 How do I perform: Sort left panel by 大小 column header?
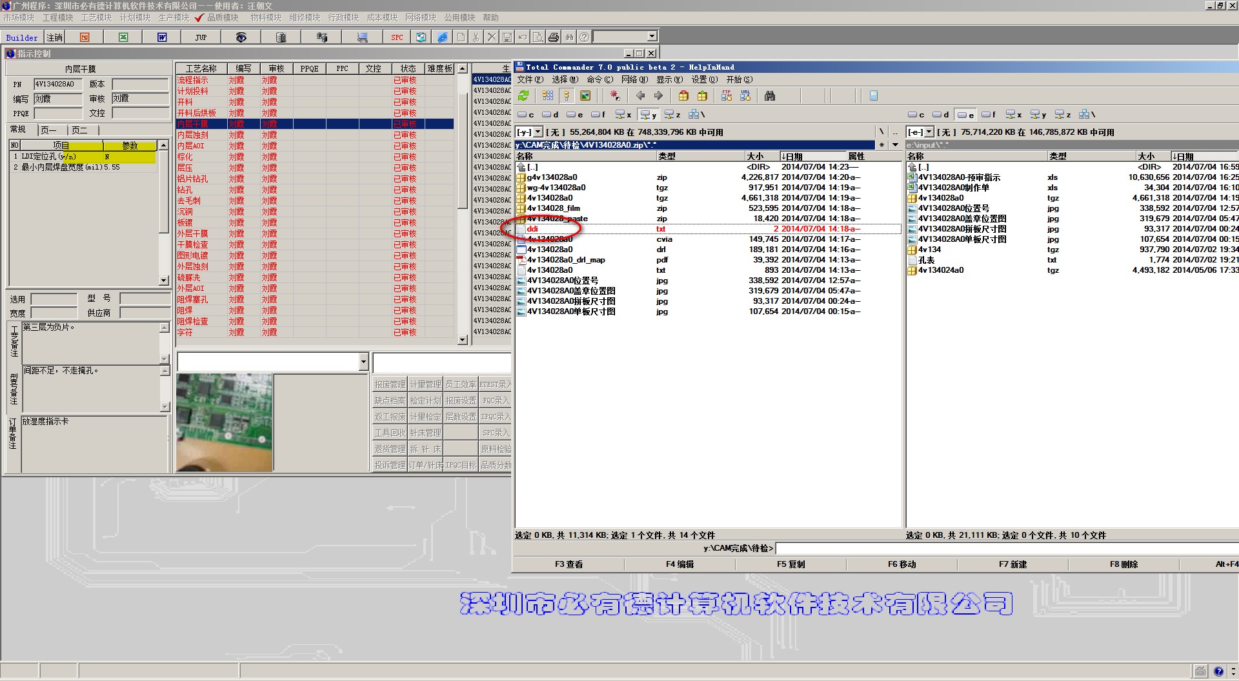(x=762, y=156)
